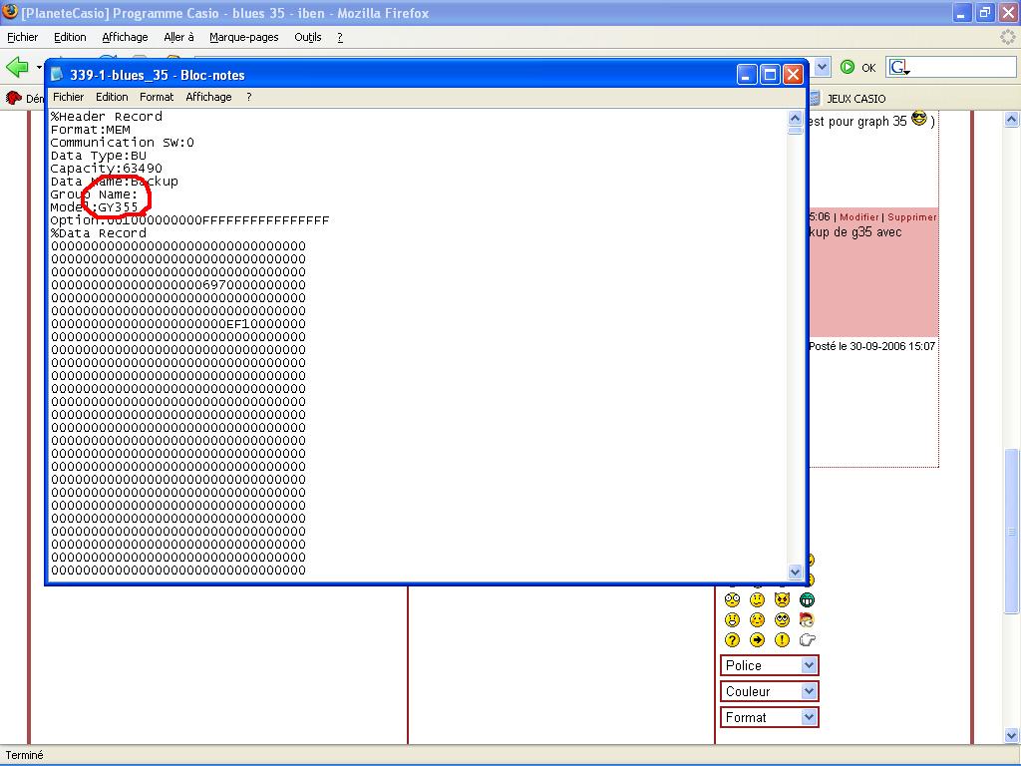
Task: Insert the white pointing hand smiley
Action: pos(807,640)
